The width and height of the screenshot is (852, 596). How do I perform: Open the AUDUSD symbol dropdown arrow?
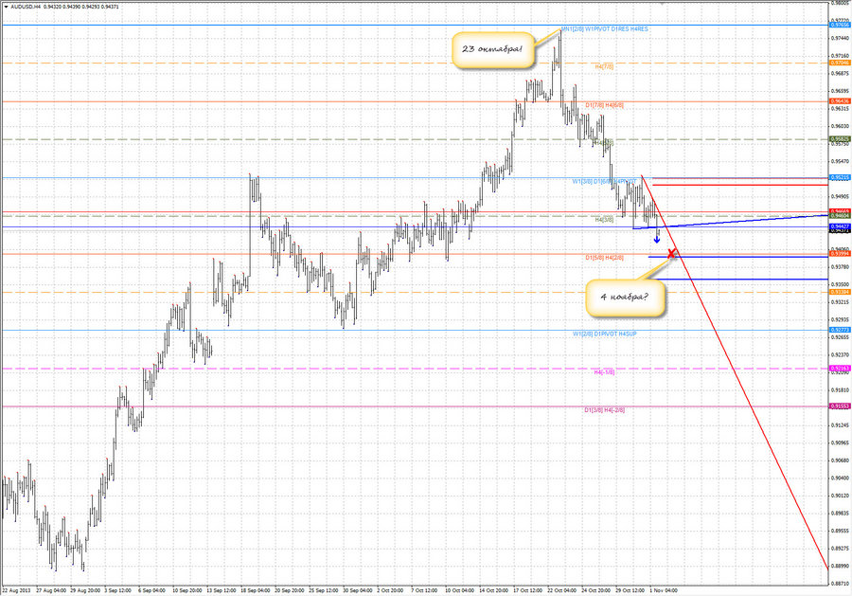[7, 5]
